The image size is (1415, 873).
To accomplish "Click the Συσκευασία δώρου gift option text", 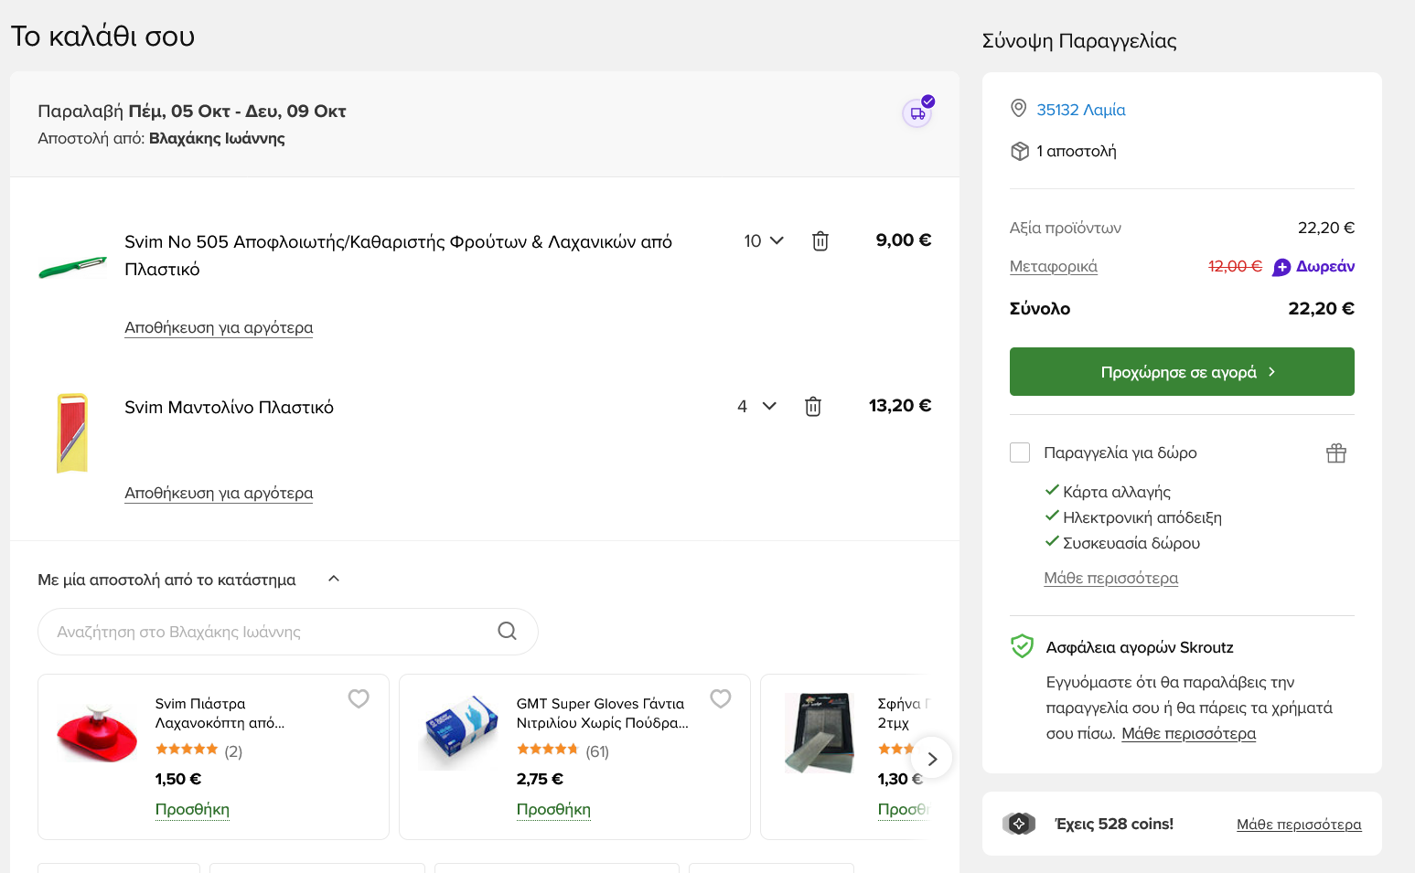I will (x=1131, y=543).
